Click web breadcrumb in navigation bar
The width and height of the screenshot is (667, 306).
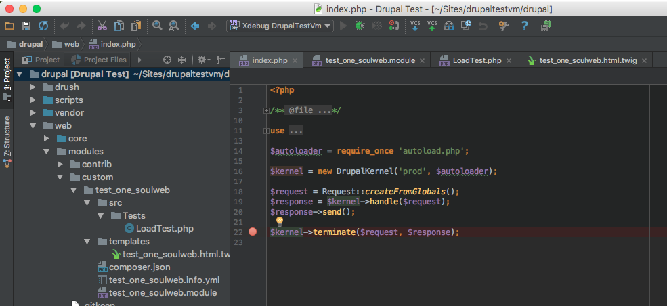click(66, 44)
